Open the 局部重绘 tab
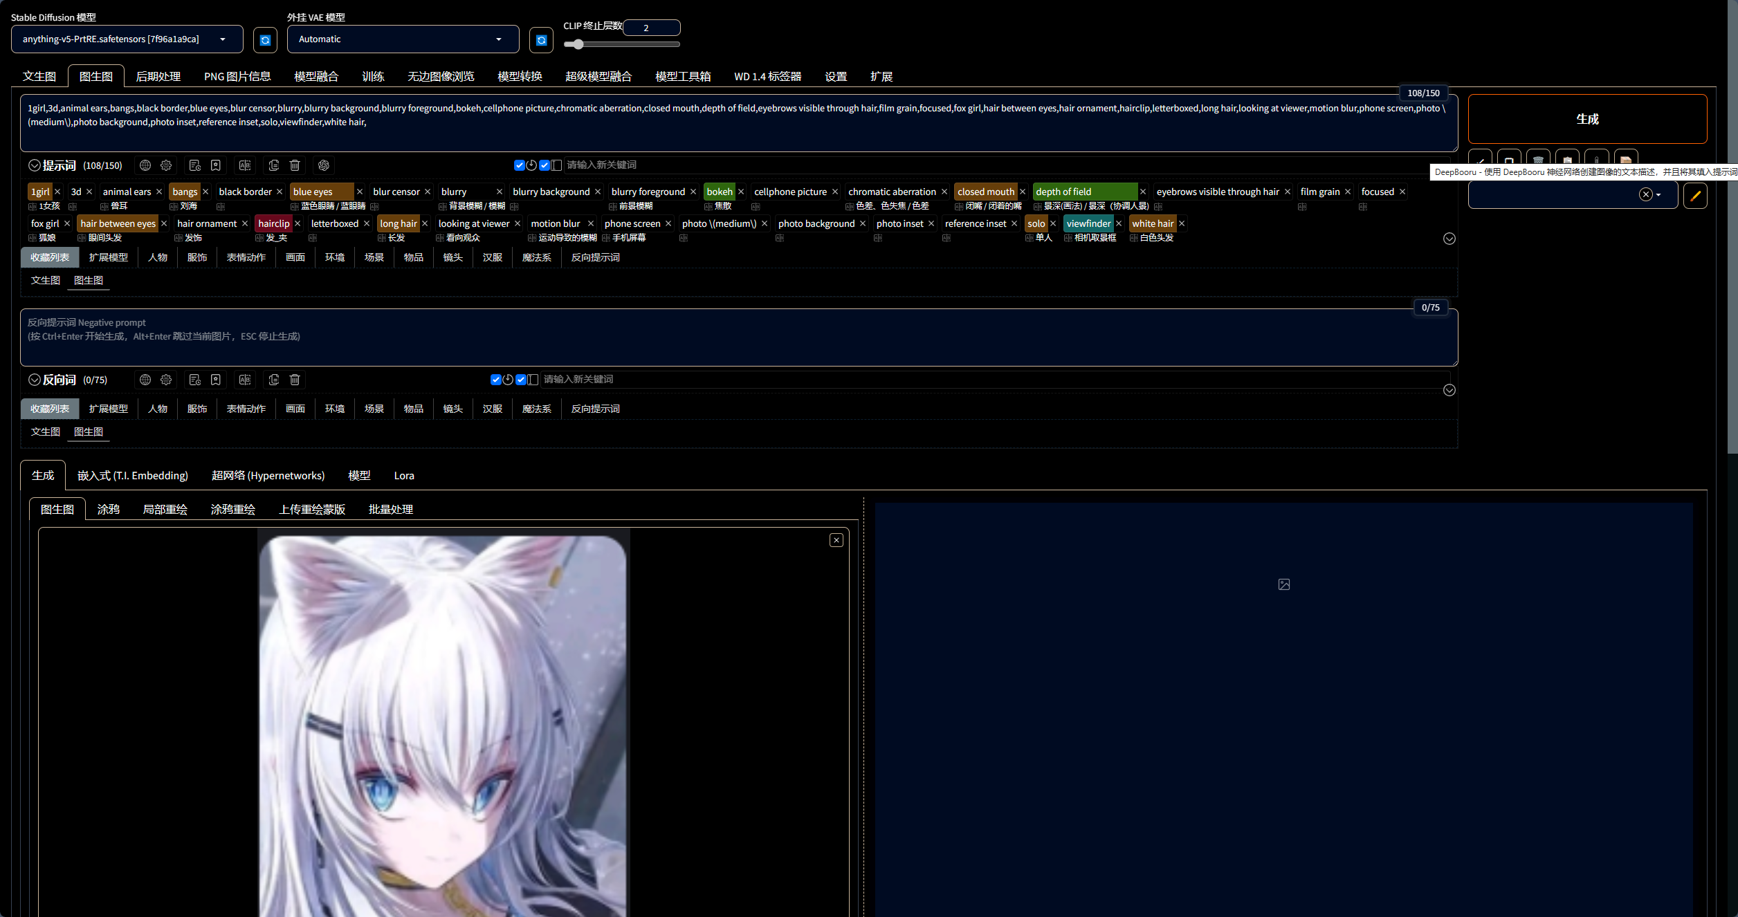Image resolution: width=1738 pixels, height=917 pixels. (x=165, y=510)
